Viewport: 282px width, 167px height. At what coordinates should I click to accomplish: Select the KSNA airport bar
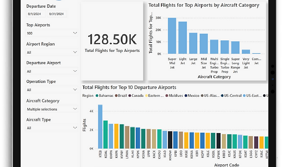coord(143,139)
